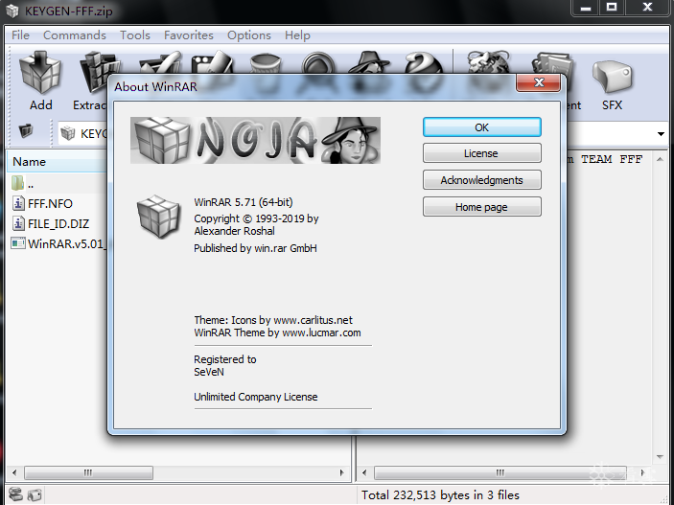Click the disk drive icon in status bar

pos(15,494)
